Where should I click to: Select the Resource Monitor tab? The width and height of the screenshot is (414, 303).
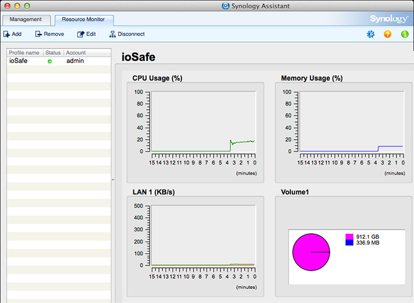pos(83,19)
